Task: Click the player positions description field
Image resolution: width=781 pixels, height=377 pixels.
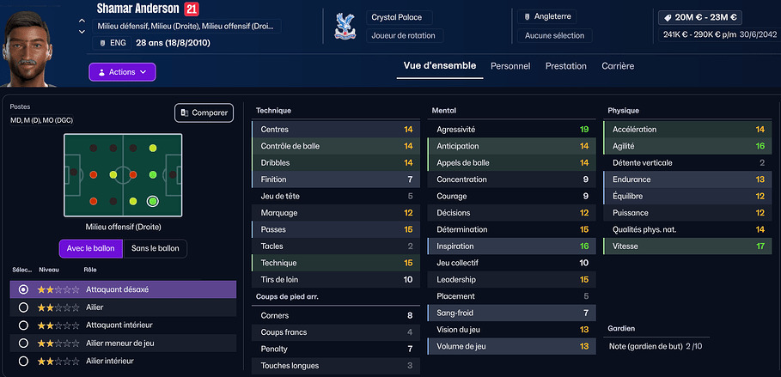Action: click(x=186, y=27)
